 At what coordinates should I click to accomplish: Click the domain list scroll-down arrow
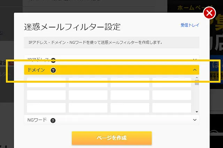197,112
